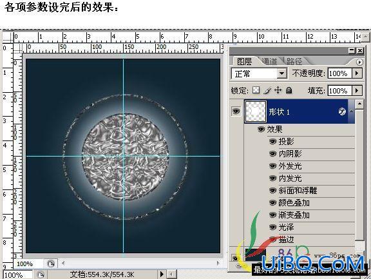Click the lock all padlock icon
This screenshot has width=371, height=279.
click(x=289, y=90)
